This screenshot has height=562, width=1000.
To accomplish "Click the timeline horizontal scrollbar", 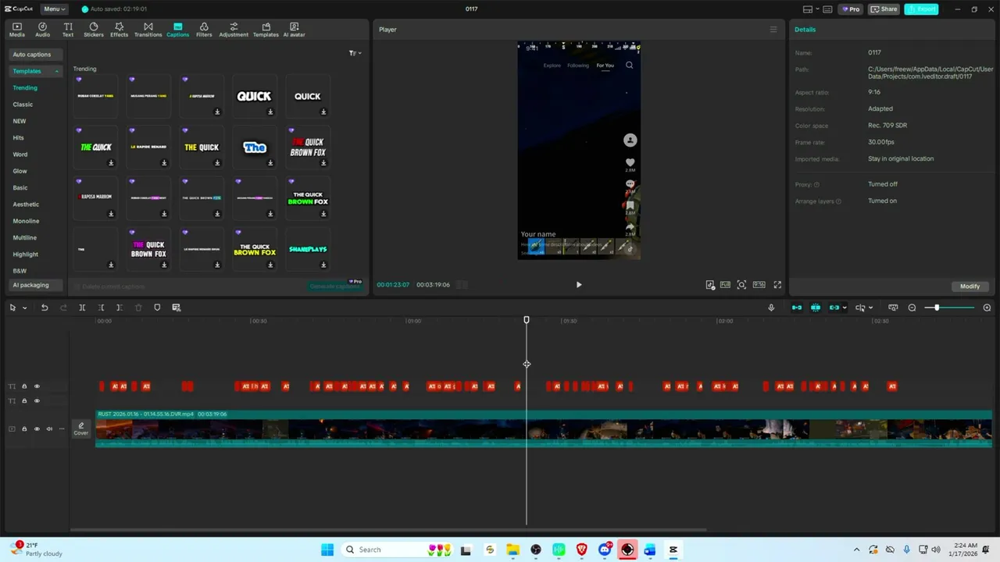I will tap(388, 530).
